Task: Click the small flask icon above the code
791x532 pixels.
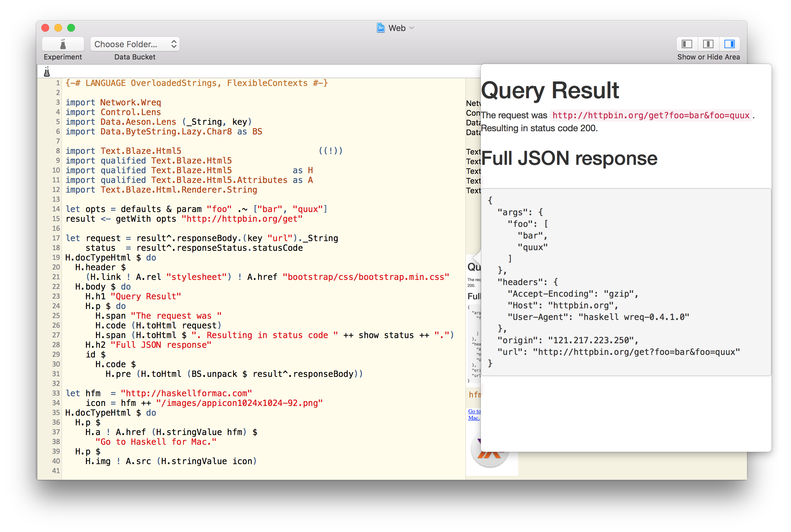Action: (47, 71)
